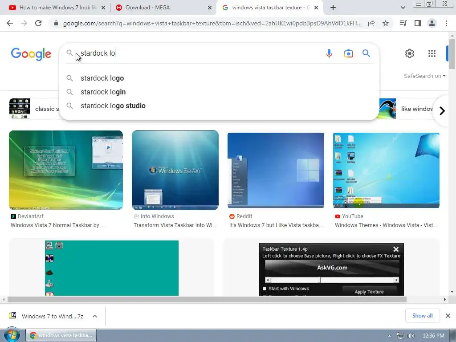Click the lock icon in address bar
456x342 pixels.
(56, 23)
